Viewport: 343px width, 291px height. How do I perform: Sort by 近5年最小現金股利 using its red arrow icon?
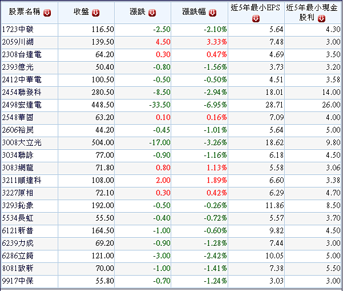(321, 19)
